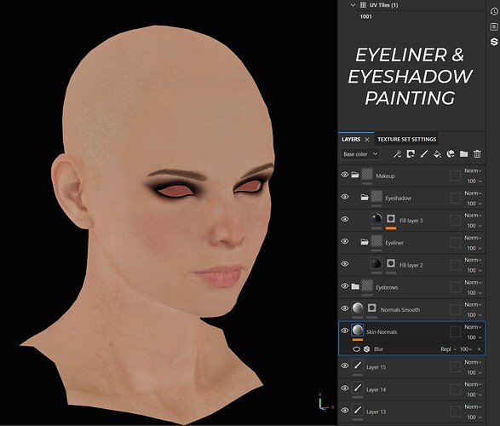Select Normals Smooth mask thumbnail

[x=371, y=308]
